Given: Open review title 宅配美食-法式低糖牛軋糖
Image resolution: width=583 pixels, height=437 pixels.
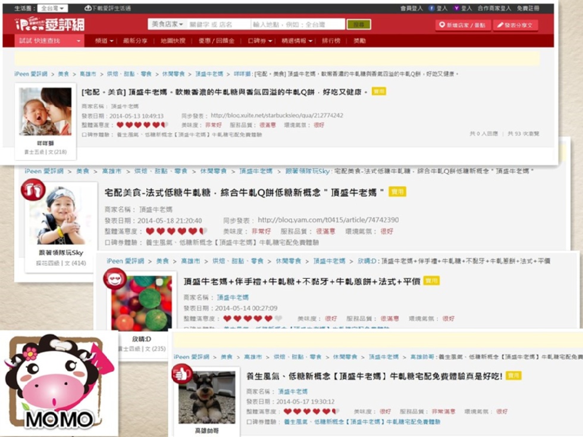Looking at the screenshot, I should click(245, 193).
